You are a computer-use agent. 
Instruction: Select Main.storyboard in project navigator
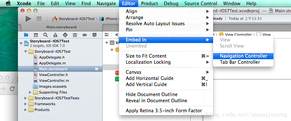pos(60,69)
